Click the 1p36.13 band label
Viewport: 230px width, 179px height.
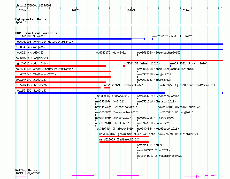click(21, 22)
